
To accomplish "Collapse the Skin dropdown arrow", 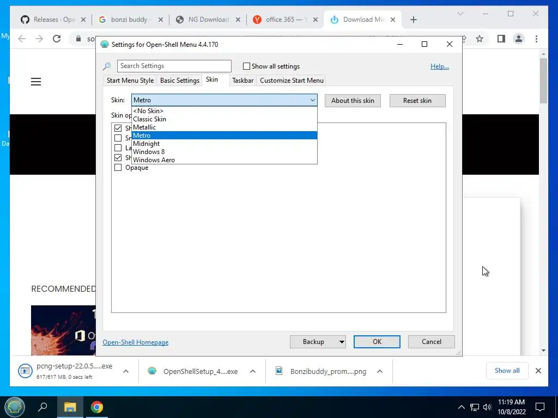I will [x=312, y=100].
